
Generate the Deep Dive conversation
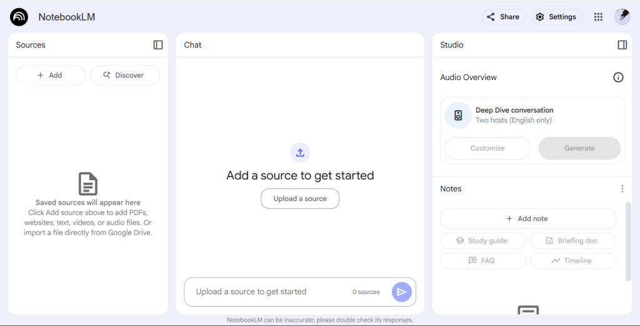[579, 148]
